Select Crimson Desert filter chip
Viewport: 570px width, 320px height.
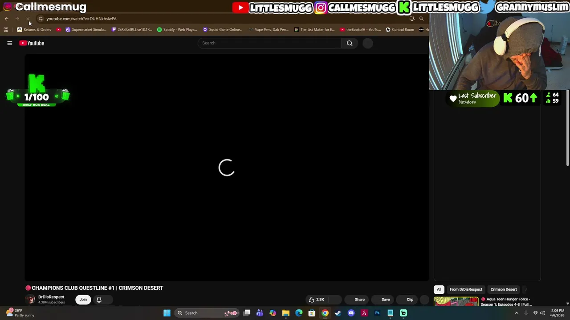click(x=504, y=289)
